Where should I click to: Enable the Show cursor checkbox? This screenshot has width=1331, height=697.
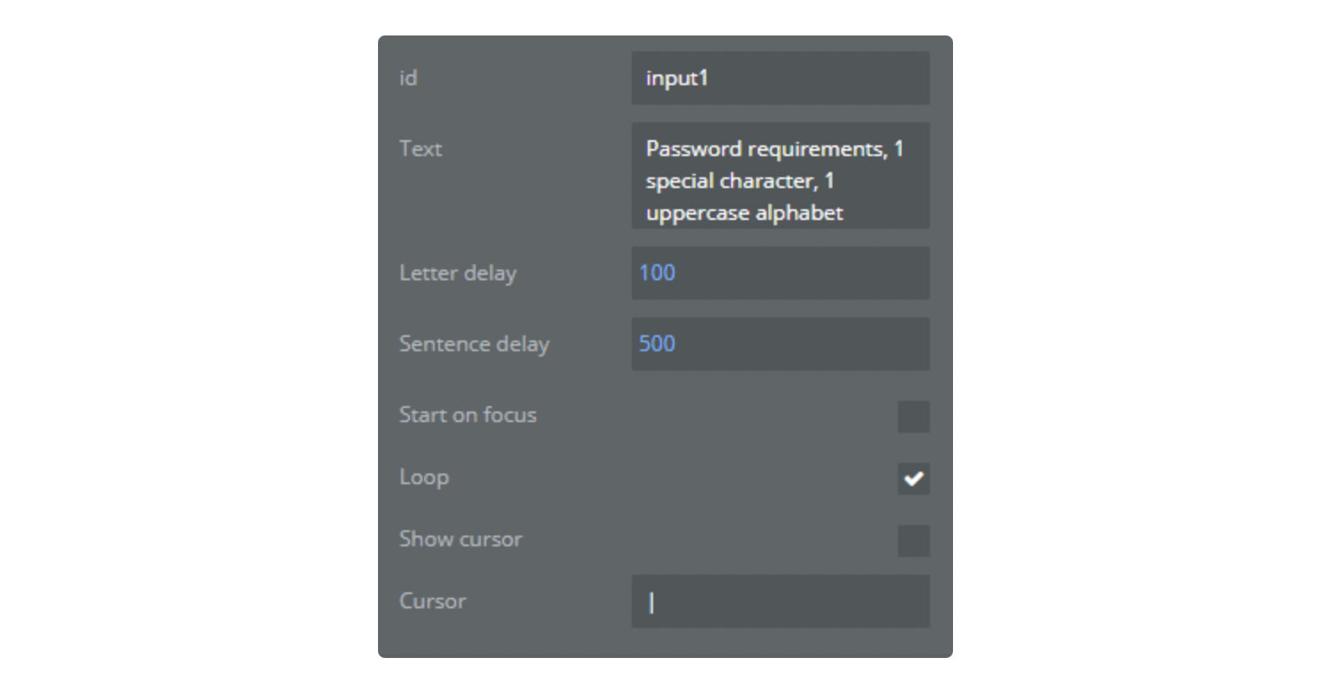(x=913, y=540)
